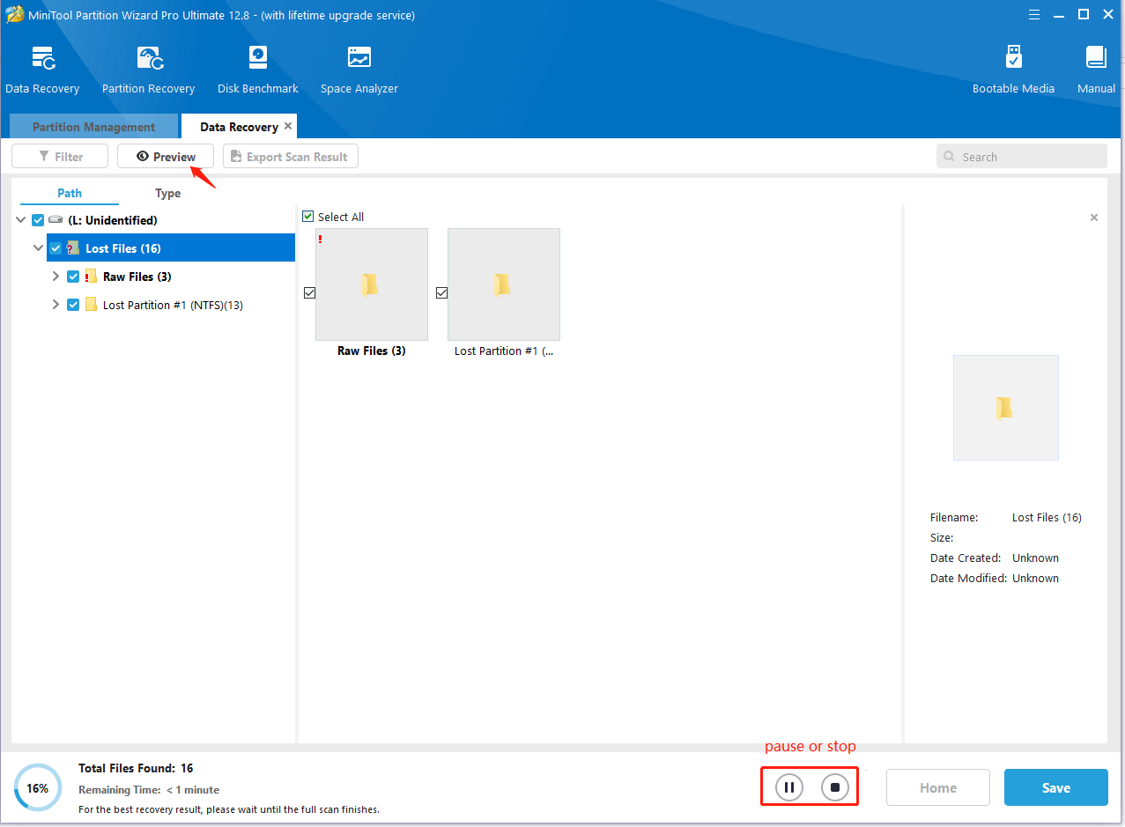Uncheck the Select All checkbox
This screenshot has height=827, width=1125.
[308, 216]
